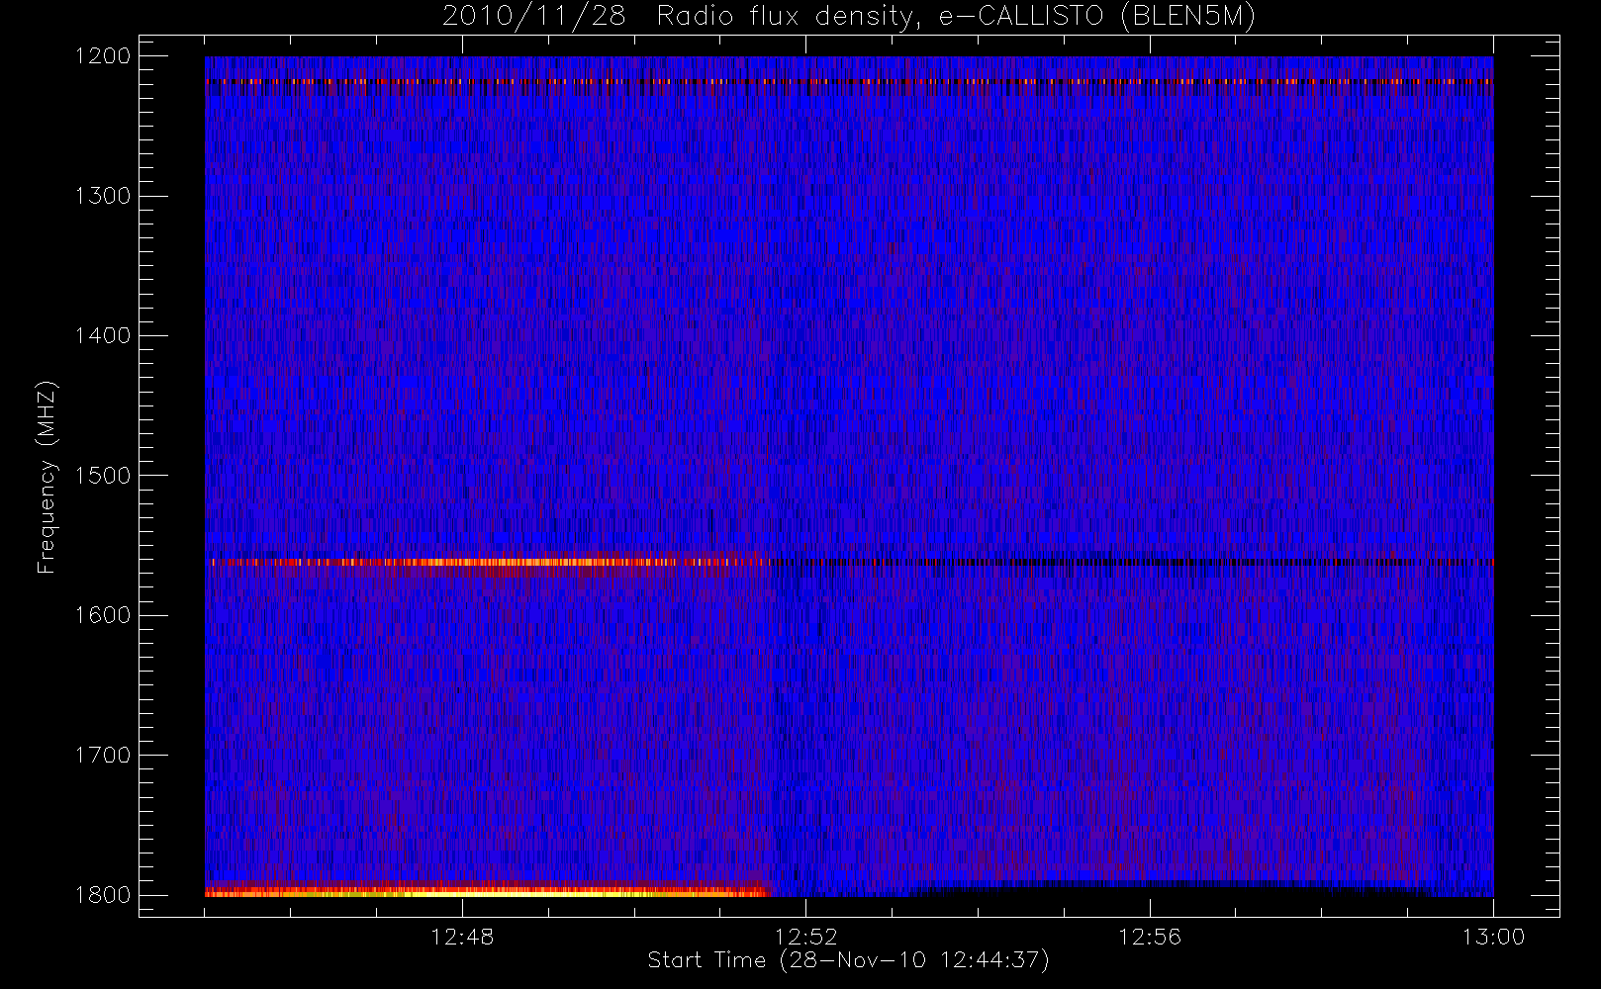The image size is (1601, 989).
Task: Click the 12:52 time tick label
Action: tap(805, 937)
